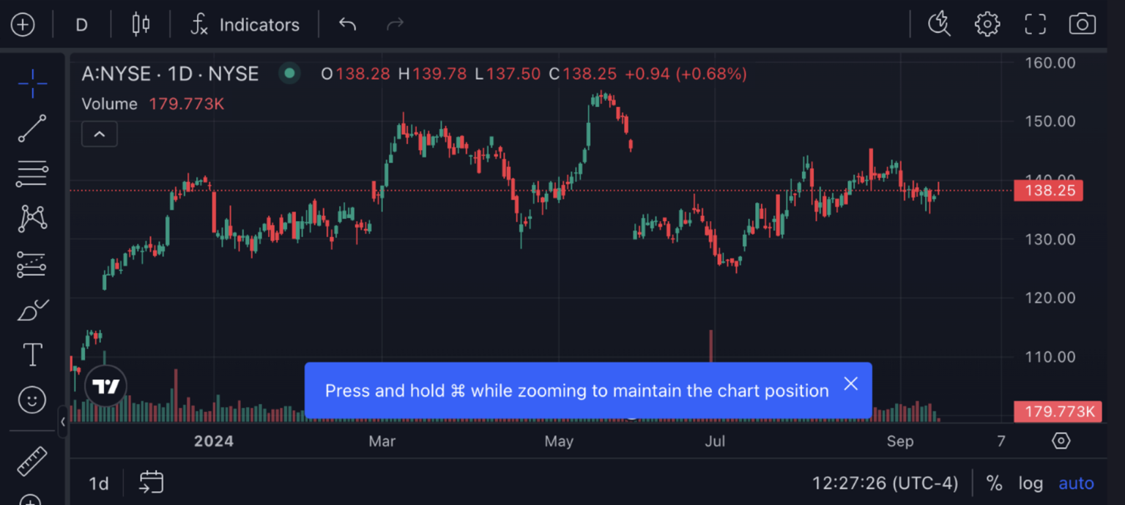The height and width of the screenshot is (505, 1125).
Task: Open the D interval dropdown
Action: (x=81, y=25)
